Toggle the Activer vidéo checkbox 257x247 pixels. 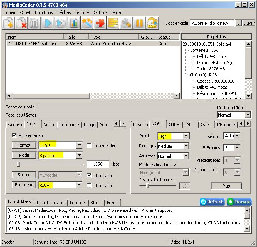[x=14, y=135]
